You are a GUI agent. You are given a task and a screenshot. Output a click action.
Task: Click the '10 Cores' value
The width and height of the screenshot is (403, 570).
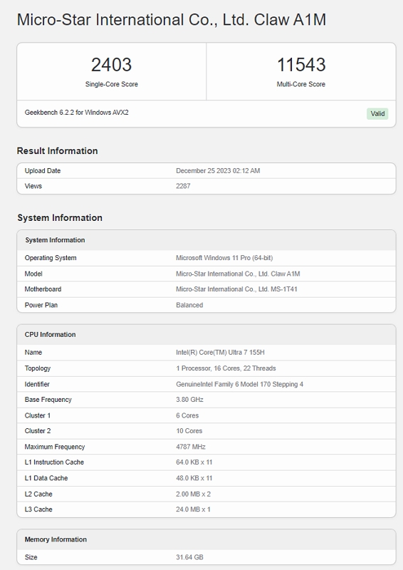pos(189,431)
